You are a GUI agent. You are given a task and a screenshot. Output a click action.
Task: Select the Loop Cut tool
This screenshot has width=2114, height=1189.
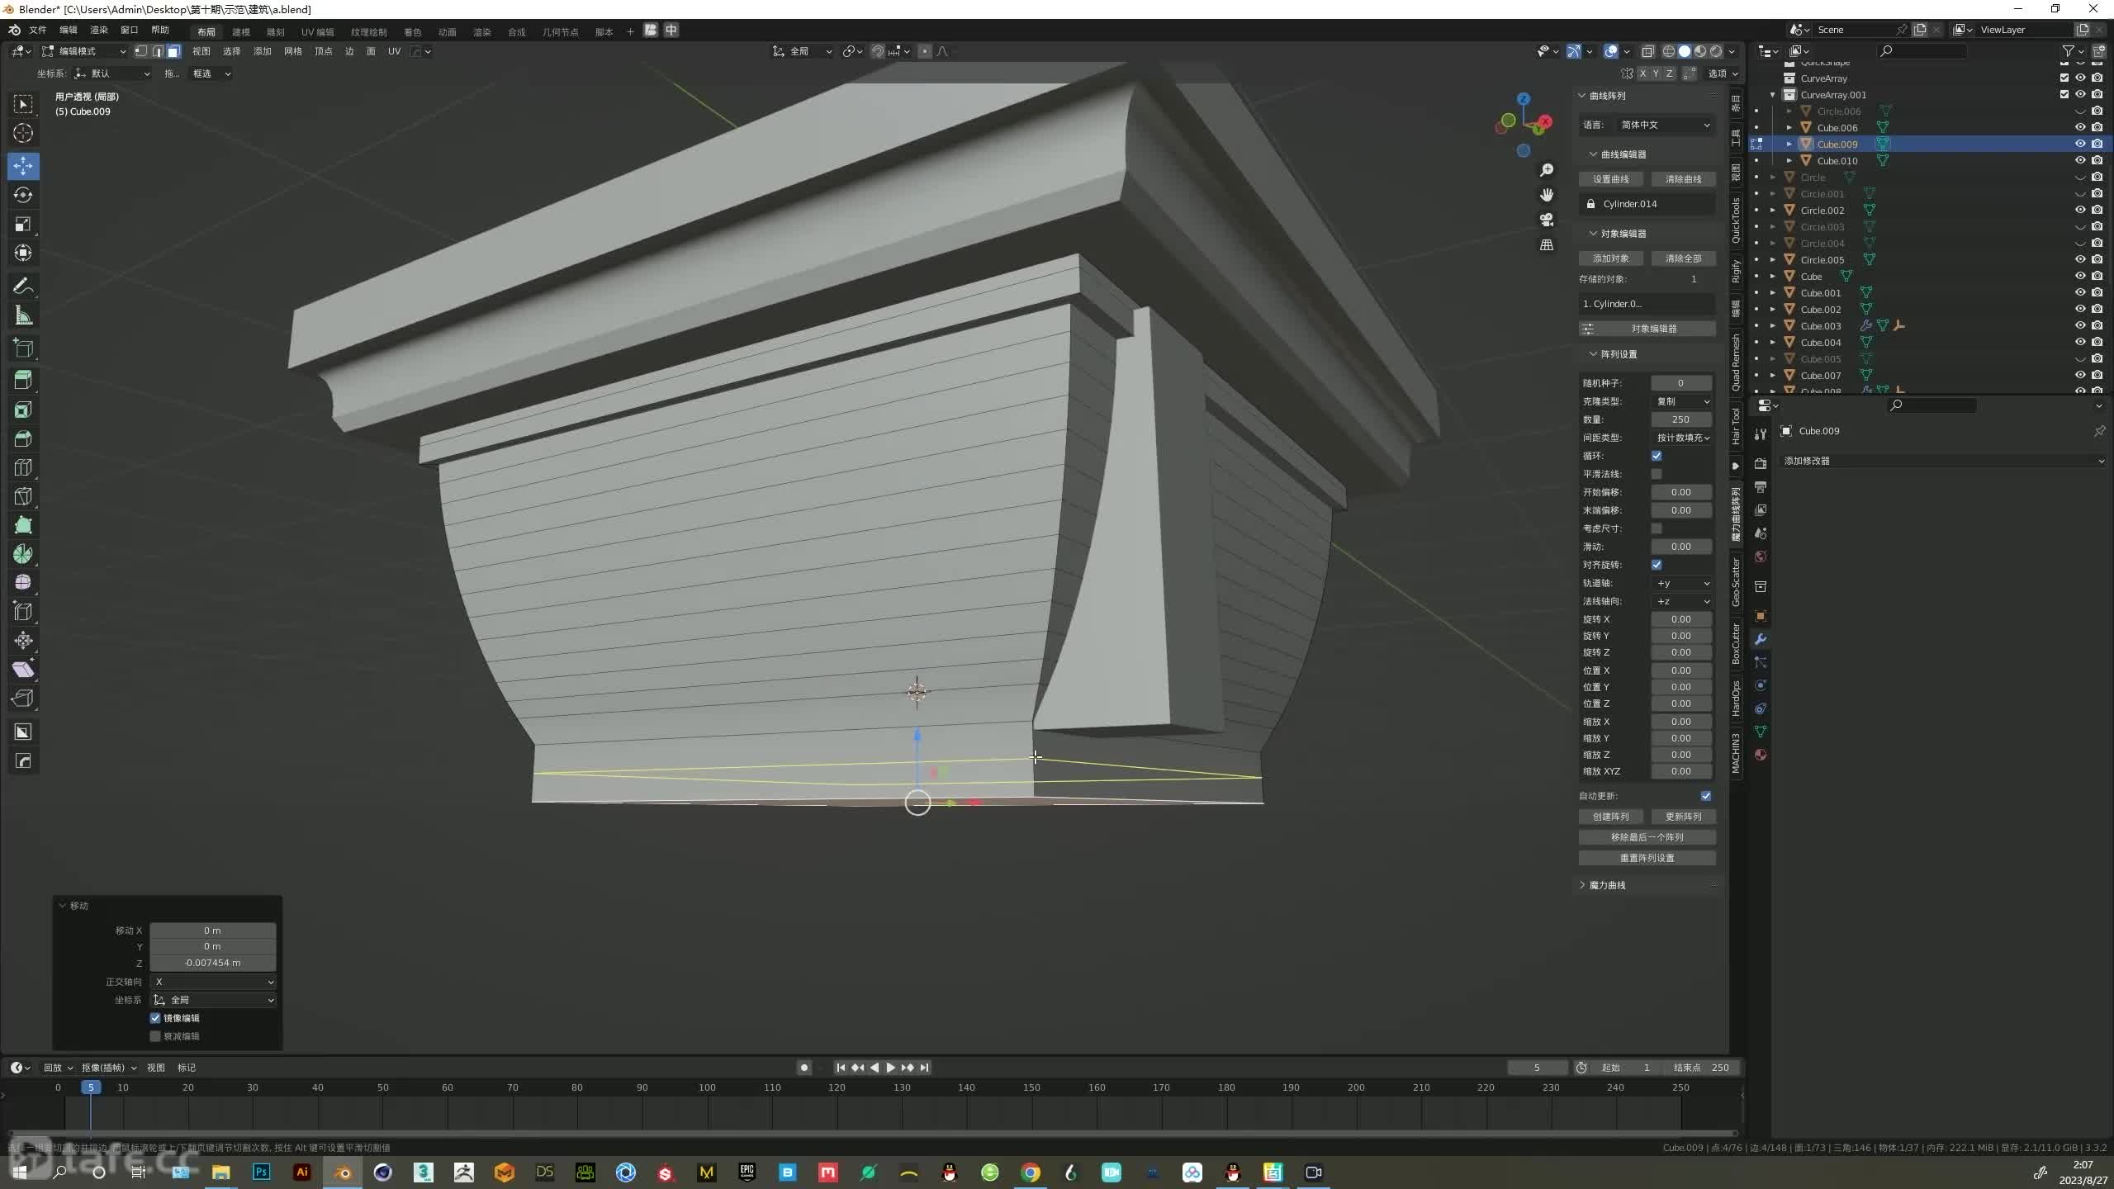(23, 467)
